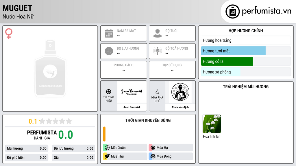
Task: Select the Mùa Xuân season tag
Action: point(125,148)
